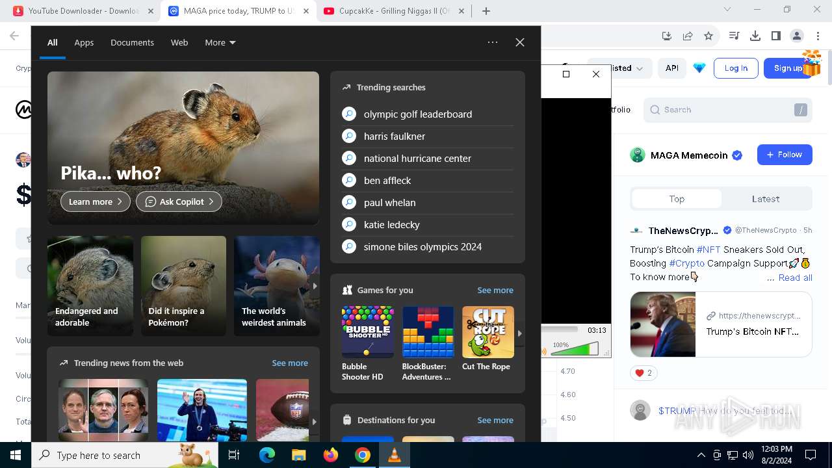The image size is (832, 468).
Task: Click See more for Games for you
Action: pos(495,290)
